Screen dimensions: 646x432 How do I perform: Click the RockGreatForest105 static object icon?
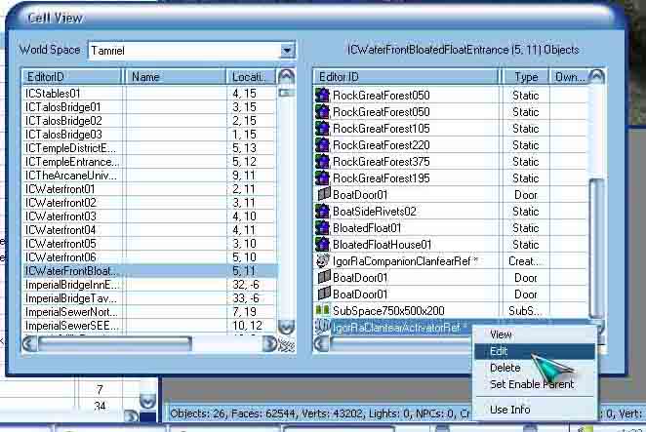tap(322, 129)
